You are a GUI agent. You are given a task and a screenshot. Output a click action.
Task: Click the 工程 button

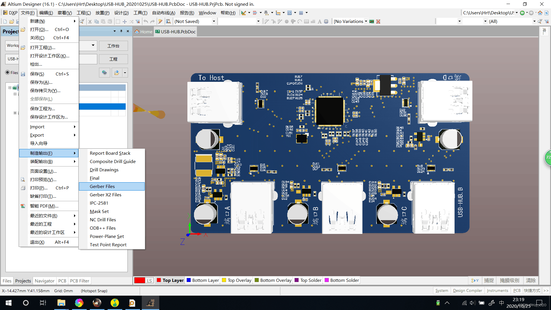click(x=113, y=59)
